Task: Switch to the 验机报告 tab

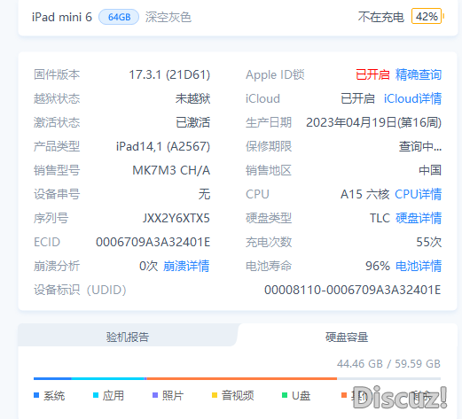Action: 128,337
